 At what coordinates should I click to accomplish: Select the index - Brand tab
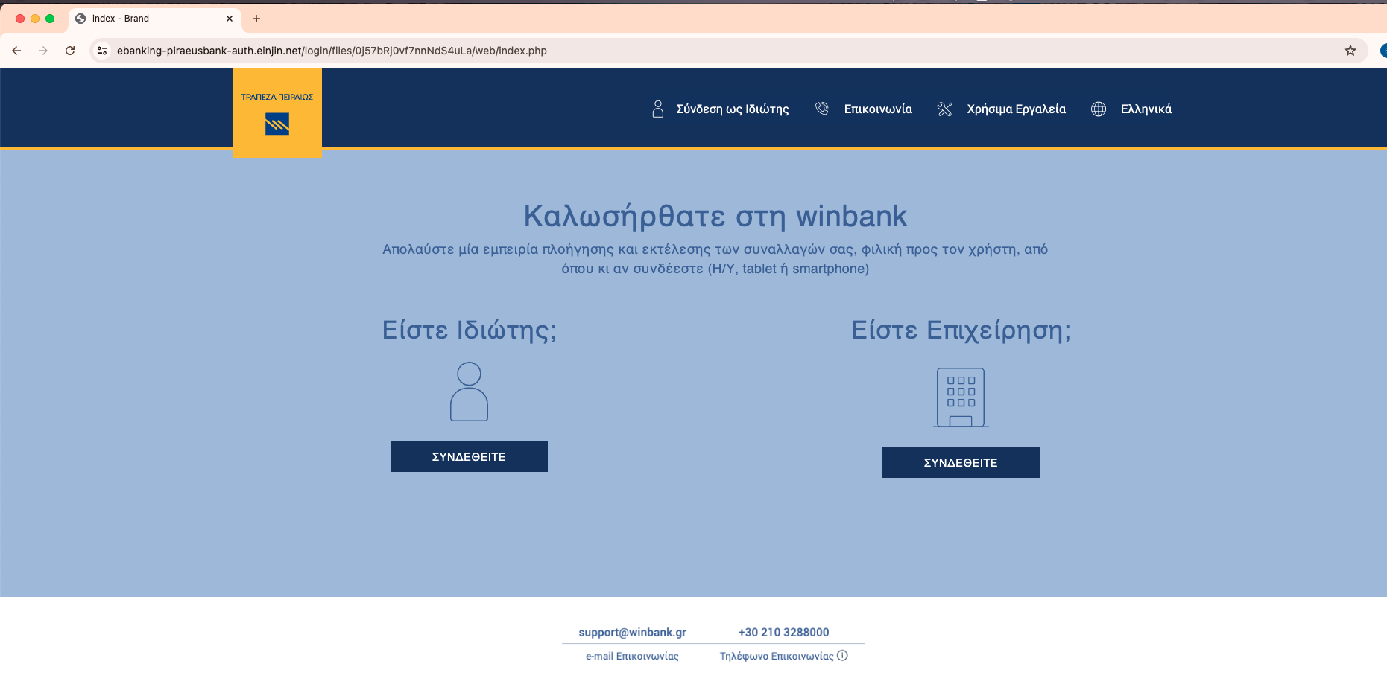pos(154,19)
